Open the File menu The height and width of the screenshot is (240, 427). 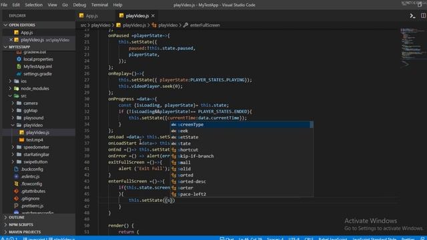4,5
